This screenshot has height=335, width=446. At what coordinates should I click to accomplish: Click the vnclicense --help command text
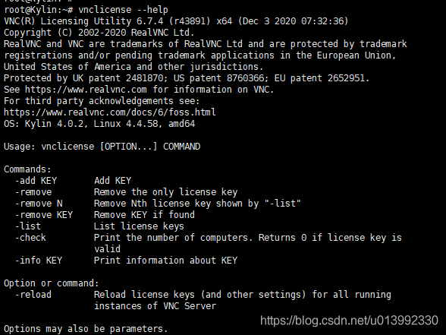[123, 10]
